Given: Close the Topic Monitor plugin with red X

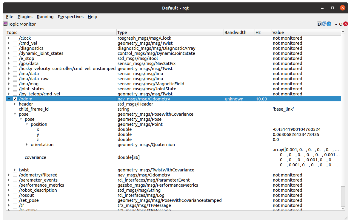Looking at the screenshot, I should (346, 24).
